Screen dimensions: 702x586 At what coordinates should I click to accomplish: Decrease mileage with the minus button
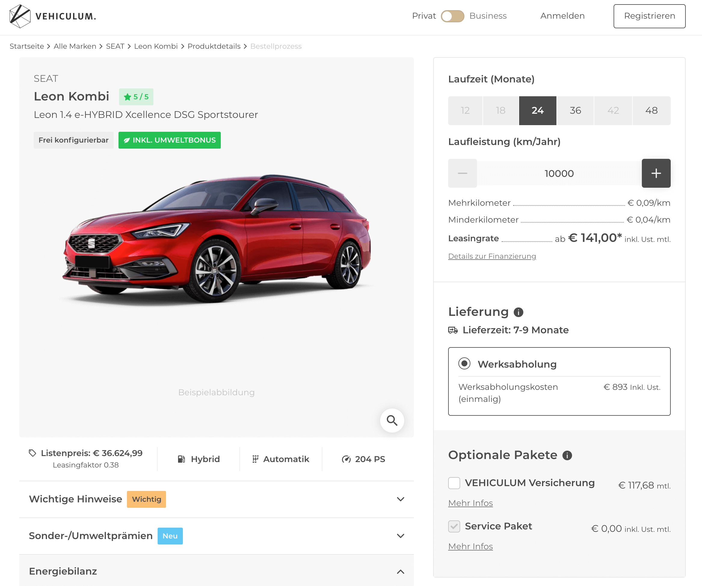[x=462, y=173]
